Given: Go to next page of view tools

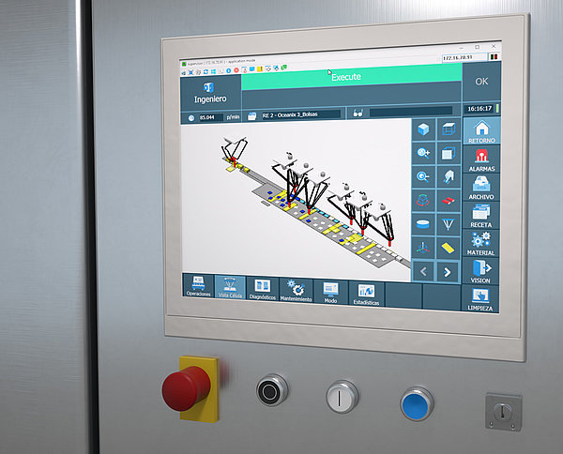Looking at the screenshot, I should pyautogui.click(x=449, y=272).
